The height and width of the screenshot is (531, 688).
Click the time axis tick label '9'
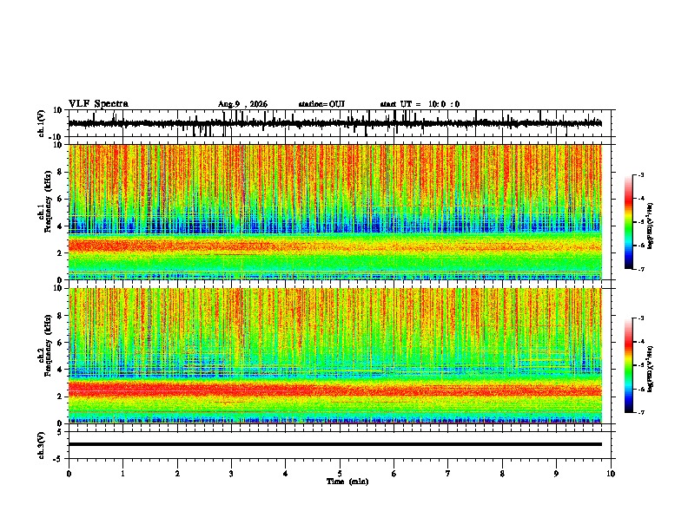556,474
